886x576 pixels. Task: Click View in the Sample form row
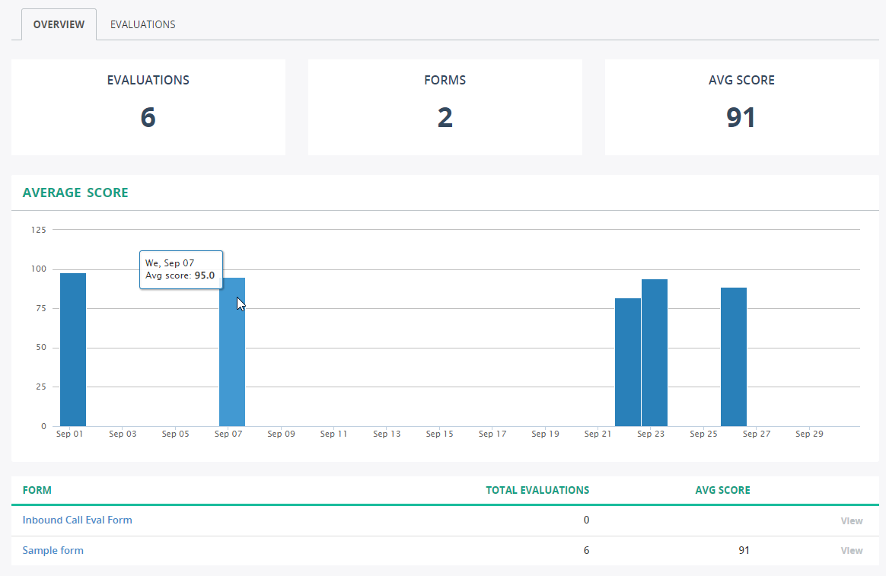[851, 551]
